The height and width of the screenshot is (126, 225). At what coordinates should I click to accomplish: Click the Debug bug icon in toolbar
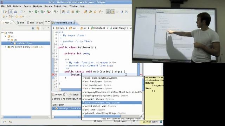click(x=30, y=12)
